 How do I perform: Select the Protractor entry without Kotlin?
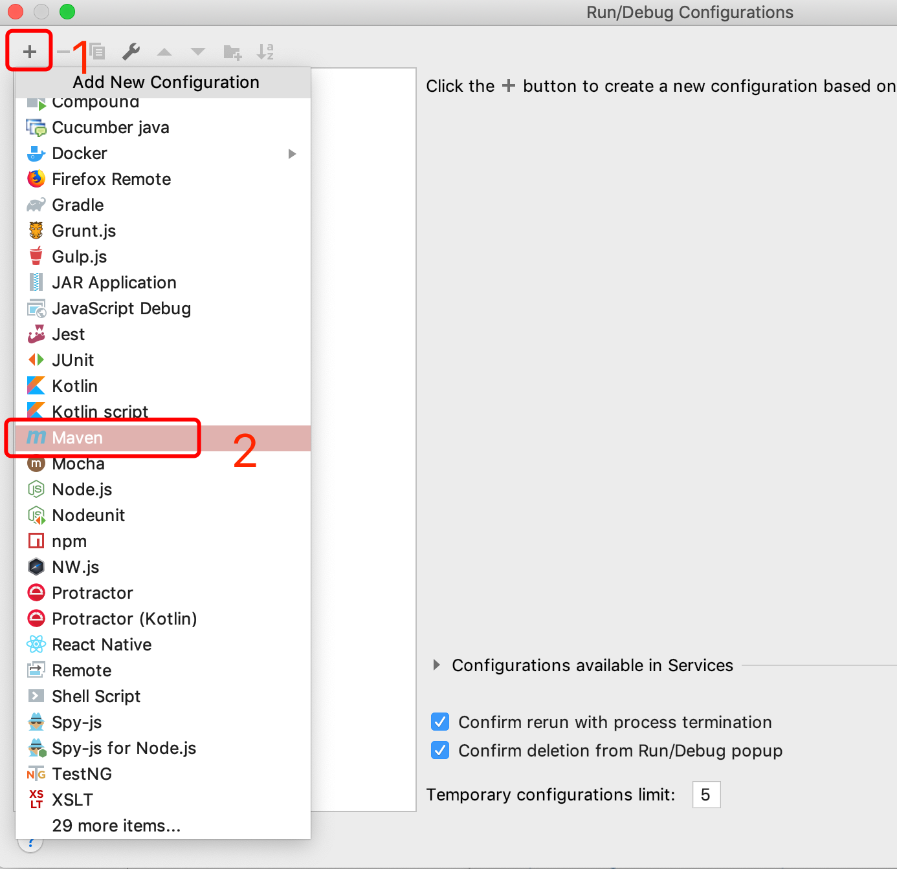pos(163,593)
